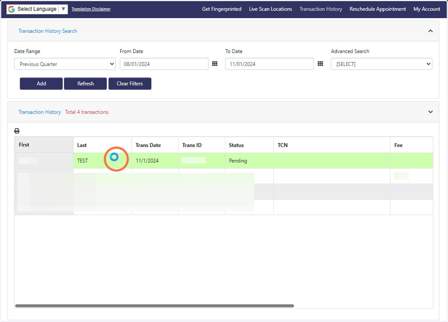The image size is (448, 322).
Task: Open Reschedule Appointment menu item
Action: click(378, 9)
